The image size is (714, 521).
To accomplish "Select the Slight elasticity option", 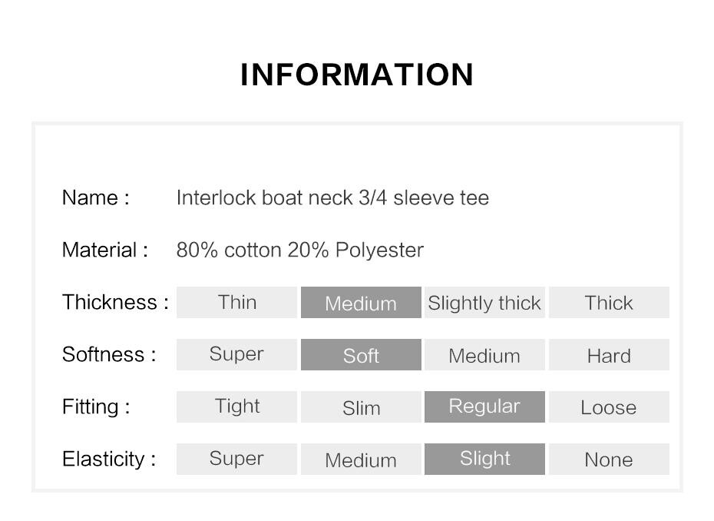I will (484, 459).
